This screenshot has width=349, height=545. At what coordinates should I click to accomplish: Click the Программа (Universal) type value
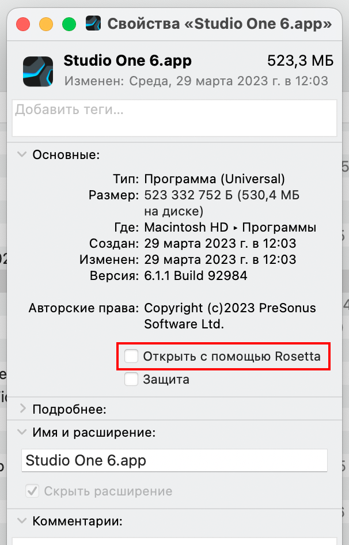[214, 179]
